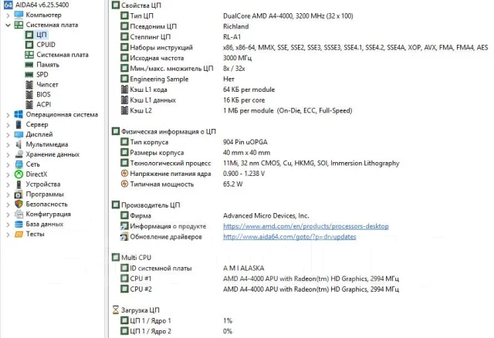Expand the Компьютер tree node
The image size is (494, 338).
click(8, 15)
